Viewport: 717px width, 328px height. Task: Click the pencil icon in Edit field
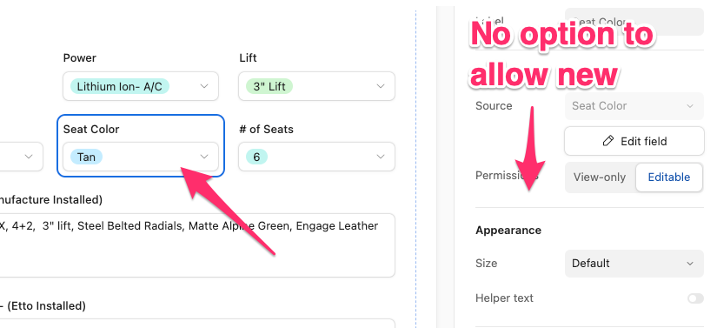pos(608,141)
